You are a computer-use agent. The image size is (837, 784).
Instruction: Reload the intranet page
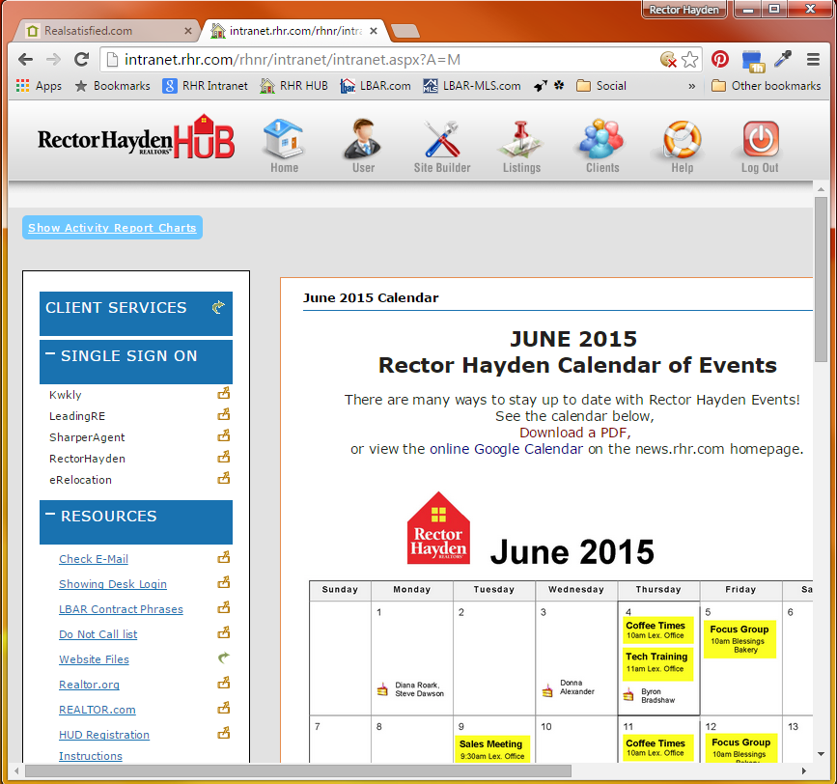pos(81,60)
